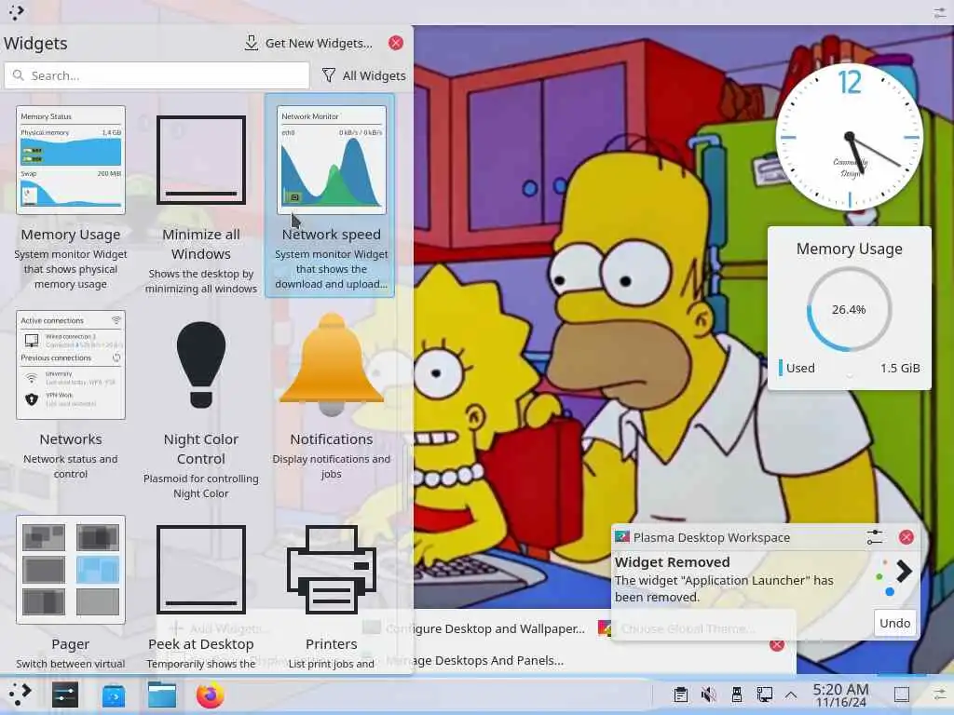
Task: Open the All Widgets filter dropdown
Action: 364,75
